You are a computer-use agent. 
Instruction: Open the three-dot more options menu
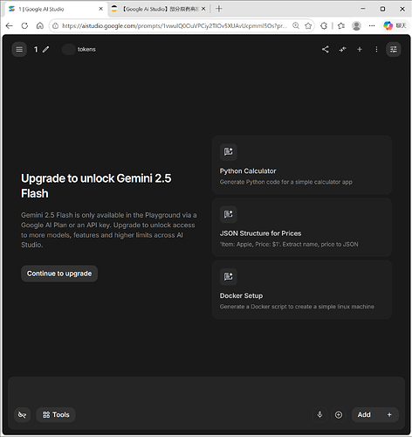[x=376, y=49]
